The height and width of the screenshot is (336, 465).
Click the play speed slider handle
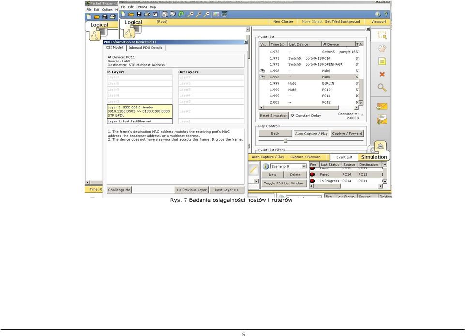point(286,140)
